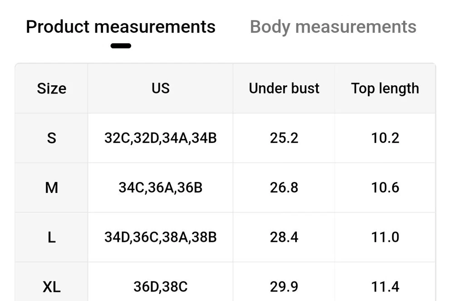Click the 28.4 under bust value

point(284,237)
